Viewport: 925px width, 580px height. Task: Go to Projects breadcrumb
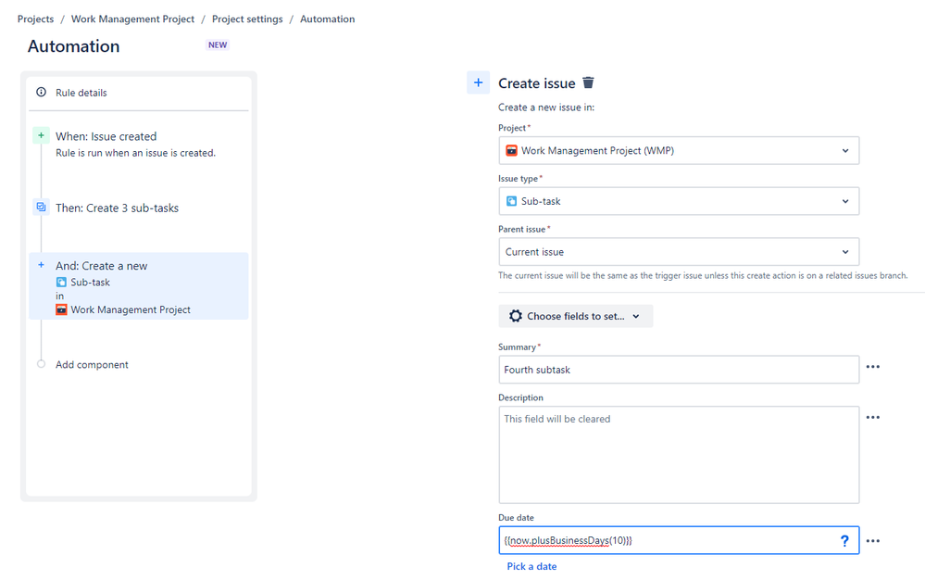(35, 19)
